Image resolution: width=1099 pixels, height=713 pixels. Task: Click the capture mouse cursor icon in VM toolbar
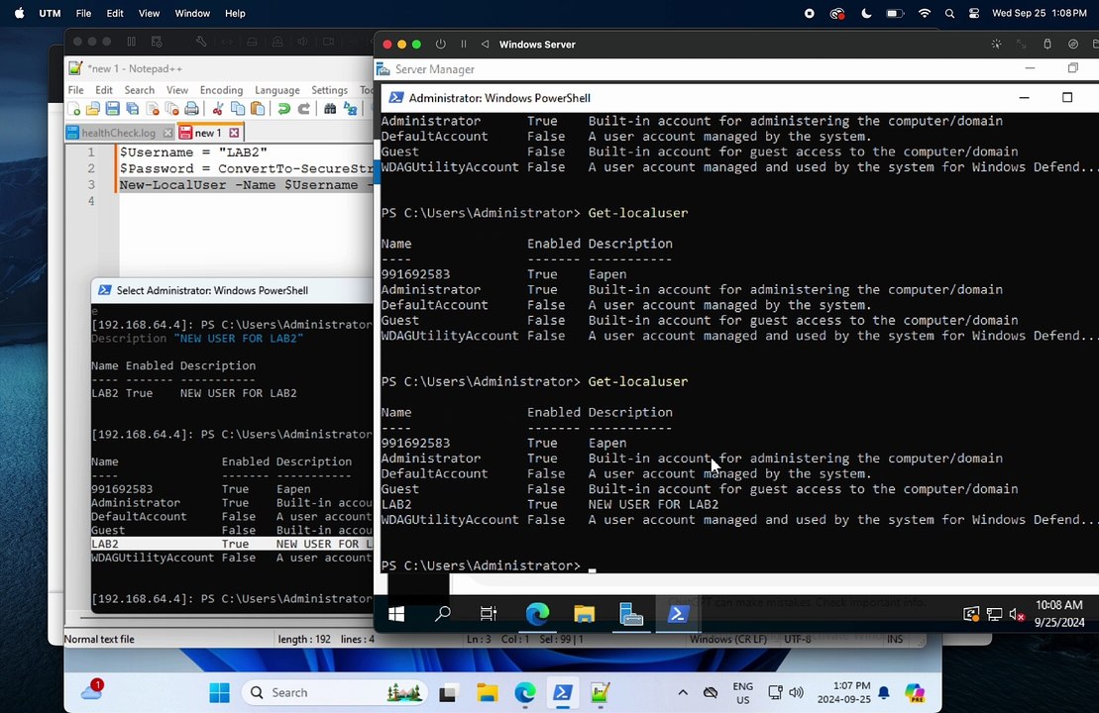996,45
